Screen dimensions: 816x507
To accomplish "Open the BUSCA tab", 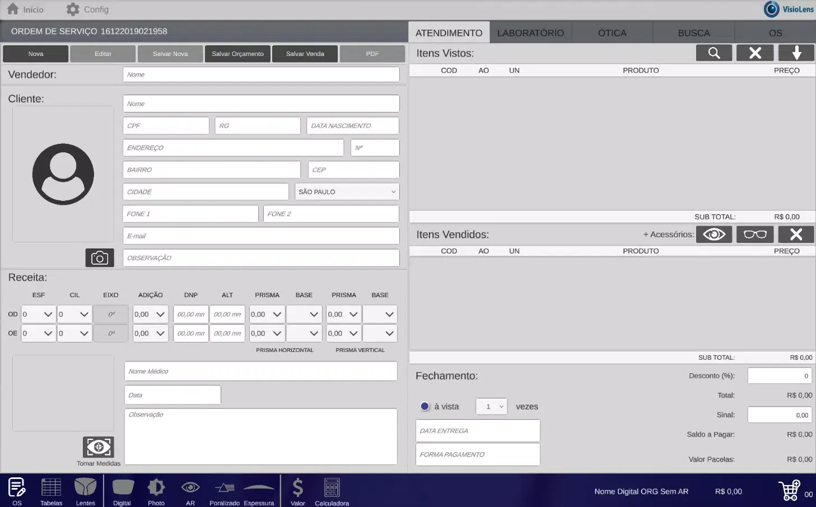I will [x=694, y=32].
